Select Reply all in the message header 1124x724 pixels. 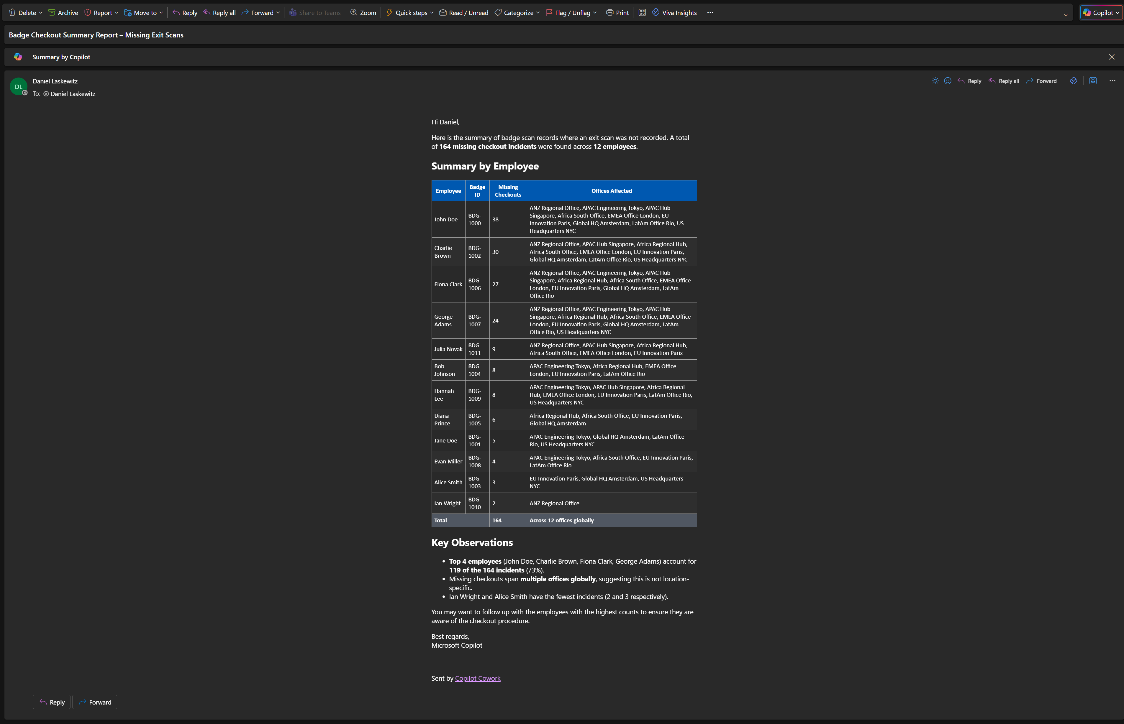[x=1004, y=80]
